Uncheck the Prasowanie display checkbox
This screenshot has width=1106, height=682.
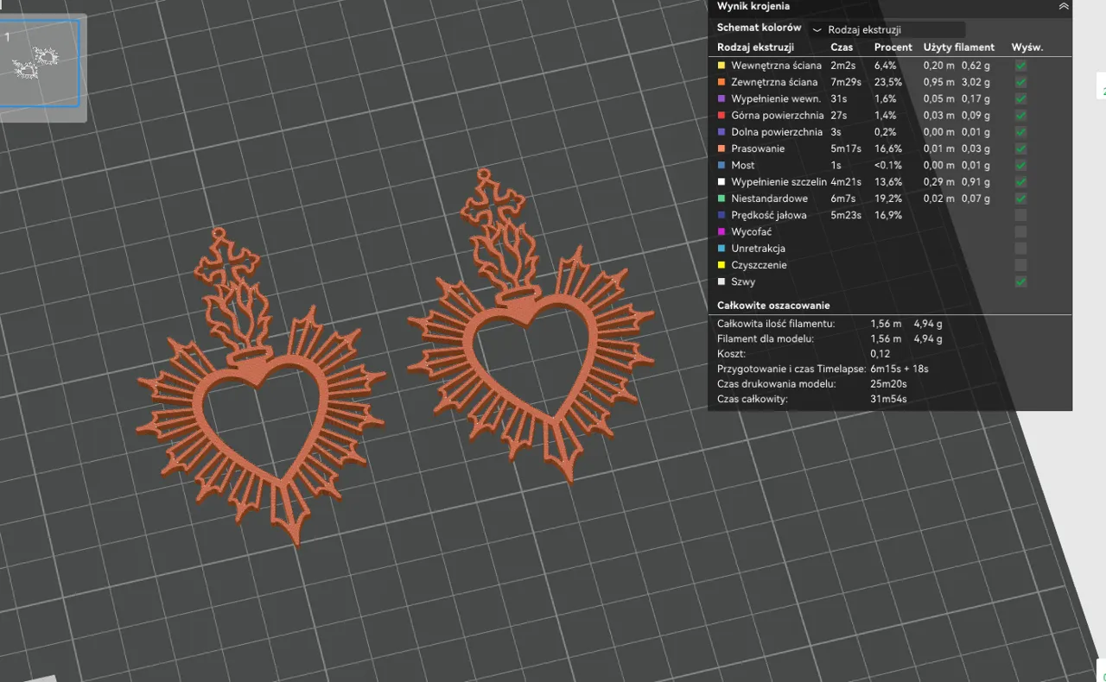1020,148
